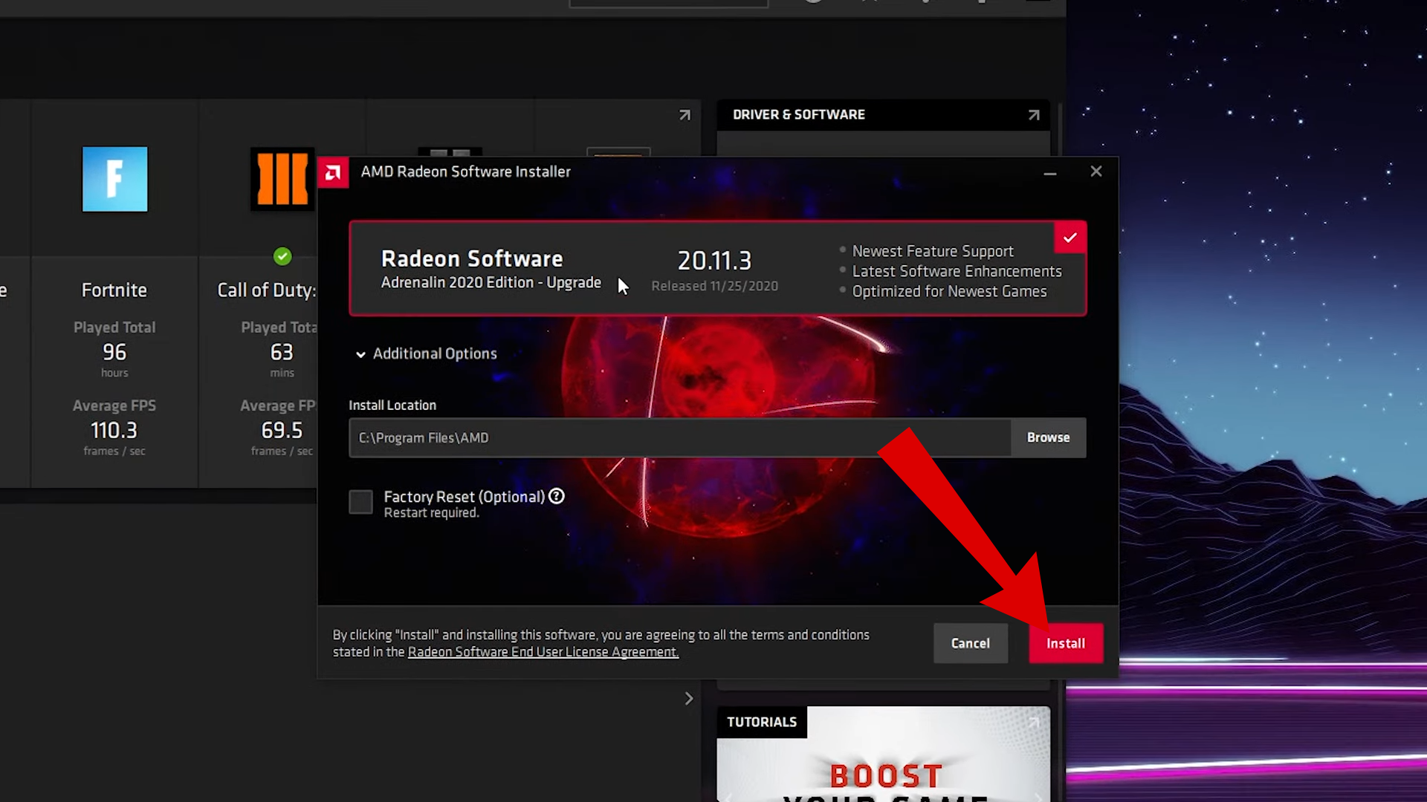The height and width of the screenshot is (802, 1427).
Task: Enable the Factory Reset (Optional) checkbox
Action: [x=361, y=502]
